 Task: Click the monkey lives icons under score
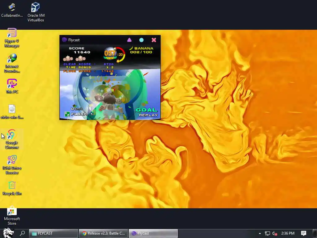click(x=74, y=59)
